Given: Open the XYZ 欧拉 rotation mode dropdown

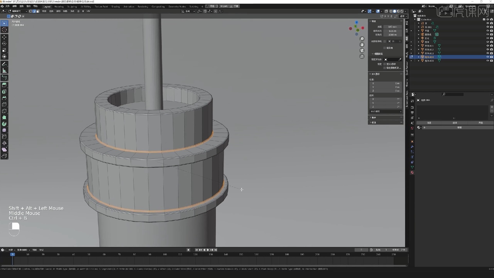Looking at the screenshot, I should pos(386,111).
